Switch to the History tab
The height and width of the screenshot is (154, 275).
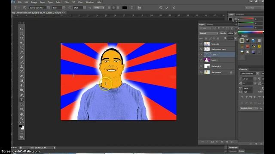(x=210, y=24)
